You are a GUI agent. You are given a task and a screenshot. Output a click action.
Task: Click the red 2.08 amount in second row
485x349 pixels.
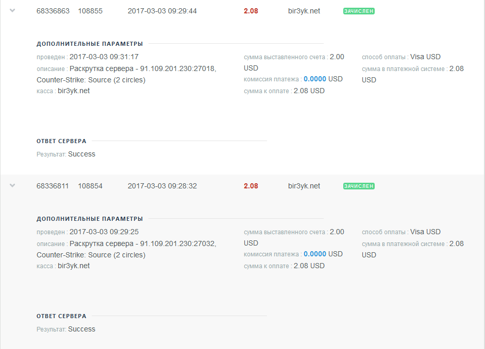coord(251,186)
